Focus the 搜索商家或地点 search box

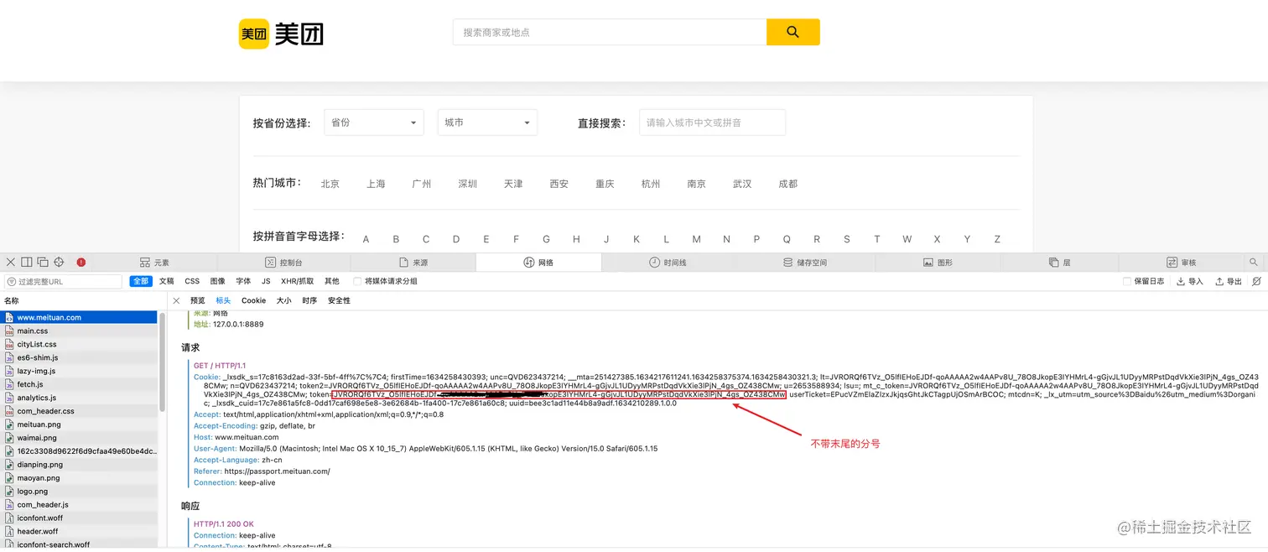point(610,32)
